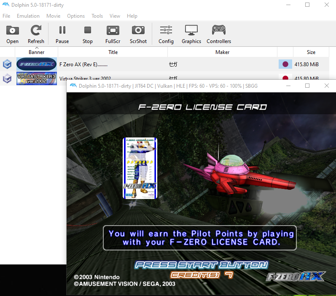Pause the running emulation
336x296 pixels.
pos(62,34)
